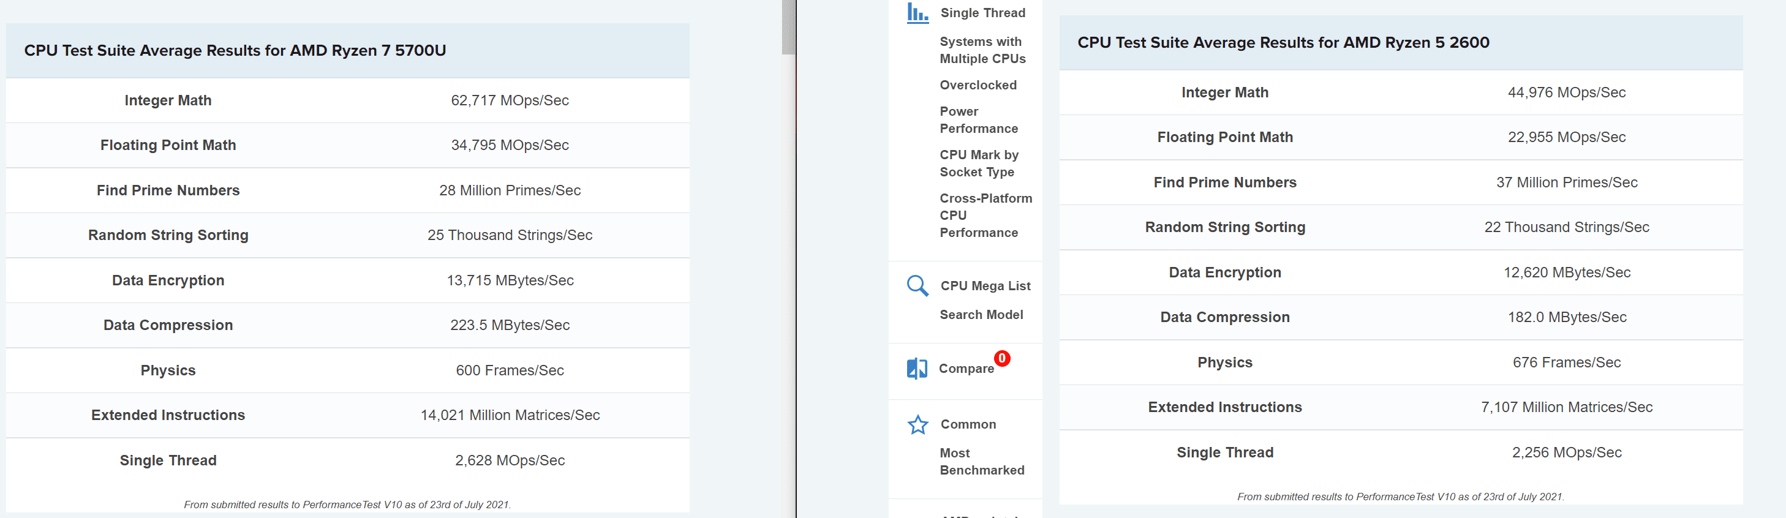
Task: Click the 600 Frames/Sec value
Action: coord(510,370)
